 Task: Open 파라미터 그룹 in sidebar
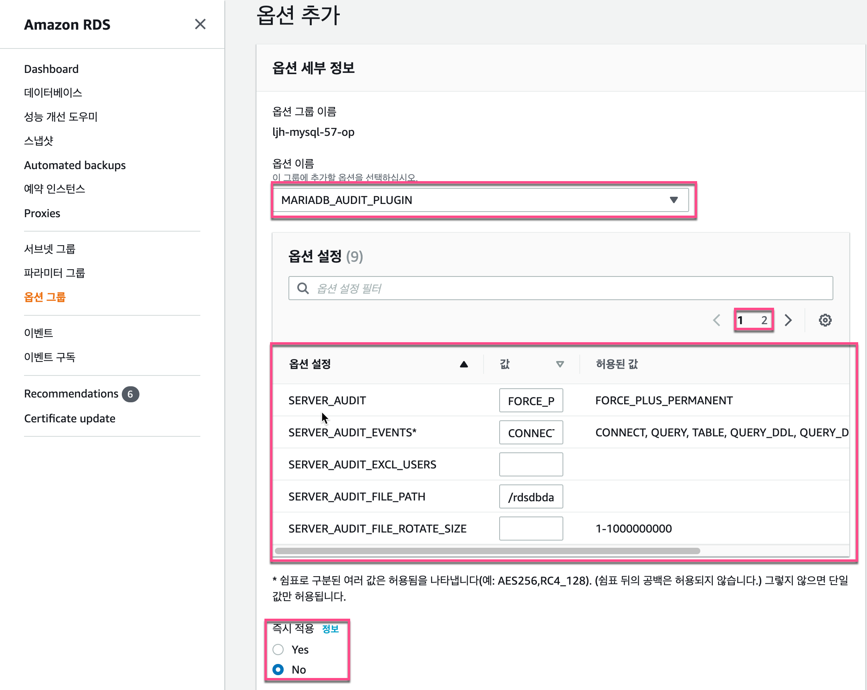[54, 273]
